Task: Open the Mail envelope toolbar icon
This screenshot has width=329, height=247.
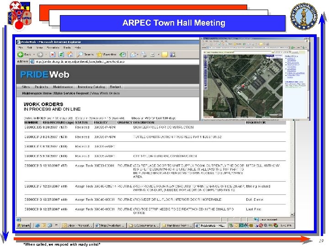Action: pos(133,54)
